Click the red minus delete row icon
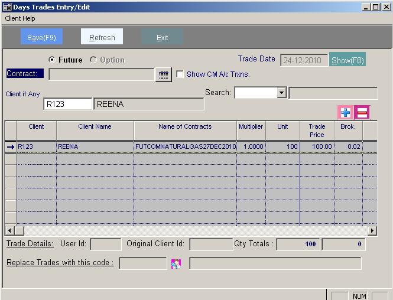This screenshot has width=393, height=300. click(362, 112)
